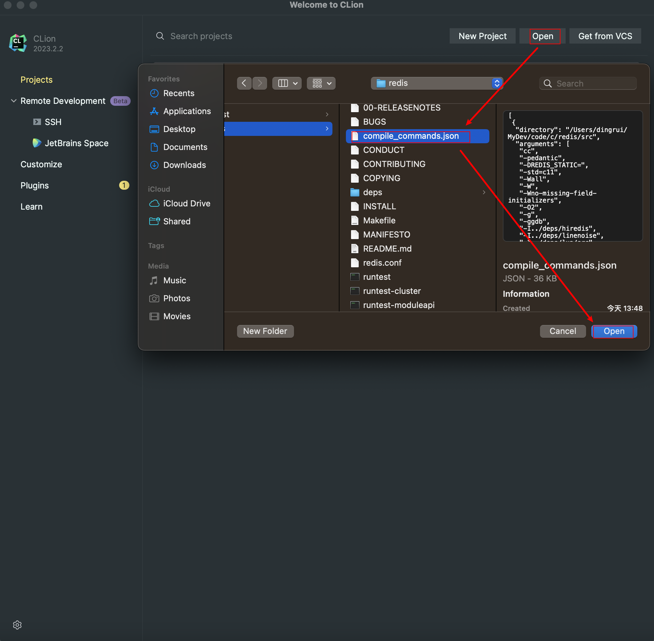Viewport: 654px width, 641px height.
Task: Open the column view mode selector
Action: point(287,83)
